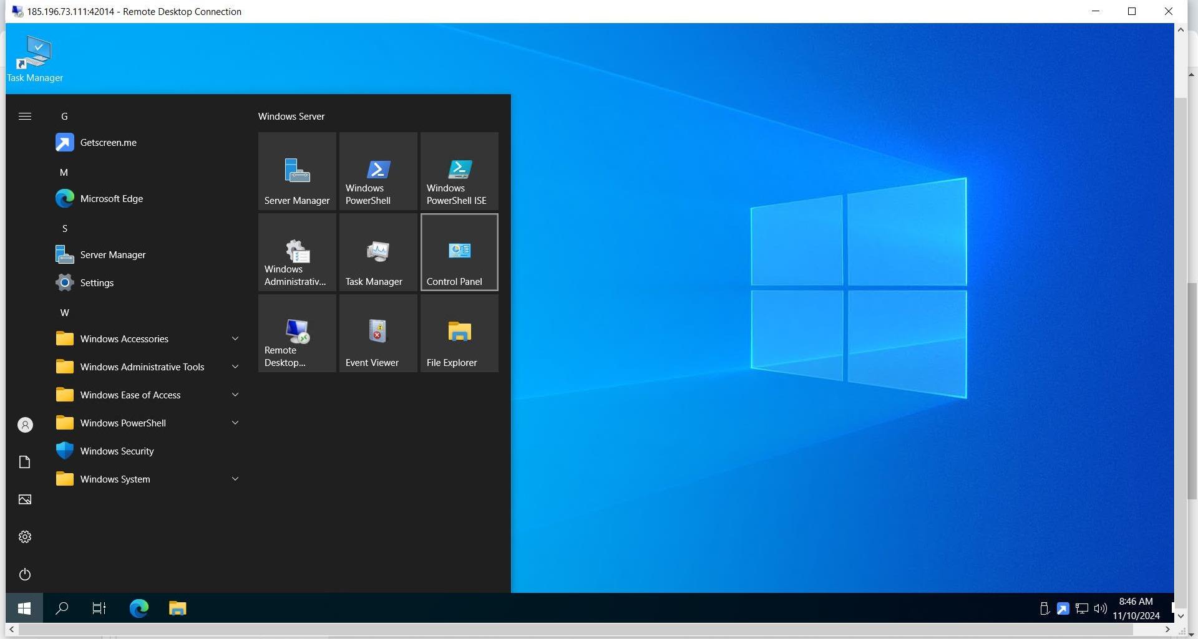
Task: Expand Windows Administrative Tools folder chevron
Action: (x=235, y=367)
